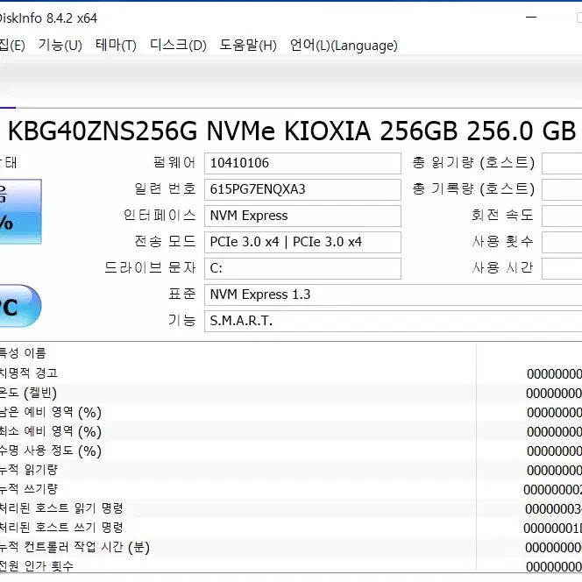
Task: Click the firmware field 10410106
Action: click(x=302, y=163)
